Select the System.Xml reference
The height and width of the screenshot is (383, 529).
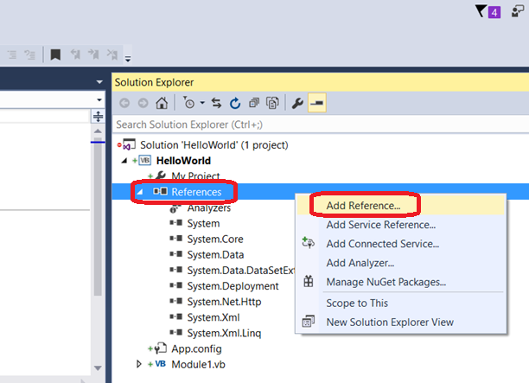(214, 317)
